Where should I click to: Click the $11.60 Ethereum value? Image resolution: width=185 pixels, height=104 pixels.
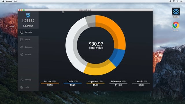tap(118, 85)
